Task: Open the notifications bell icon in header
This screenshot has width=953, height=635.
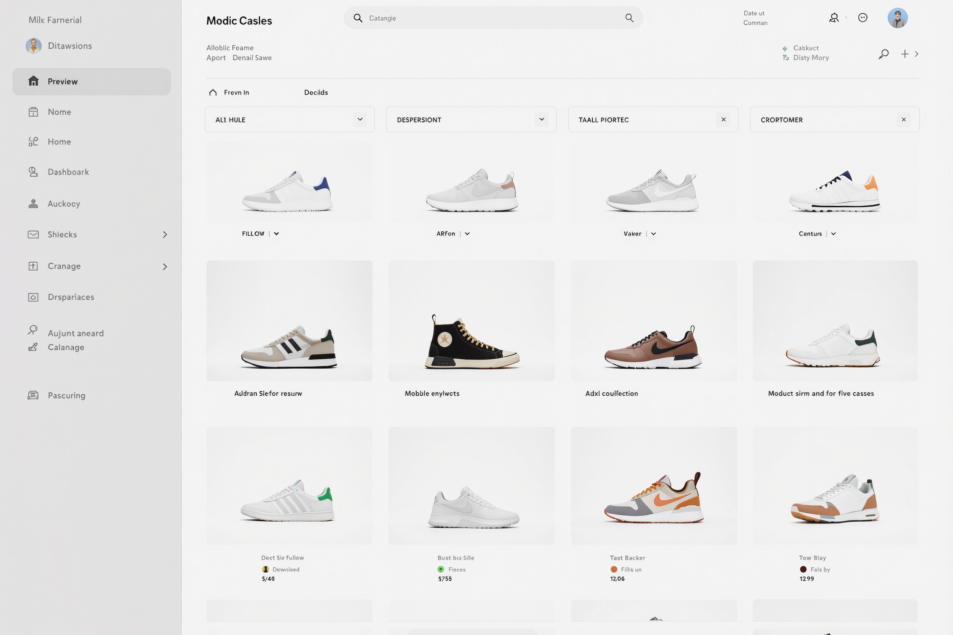Action: pos(834,18)
